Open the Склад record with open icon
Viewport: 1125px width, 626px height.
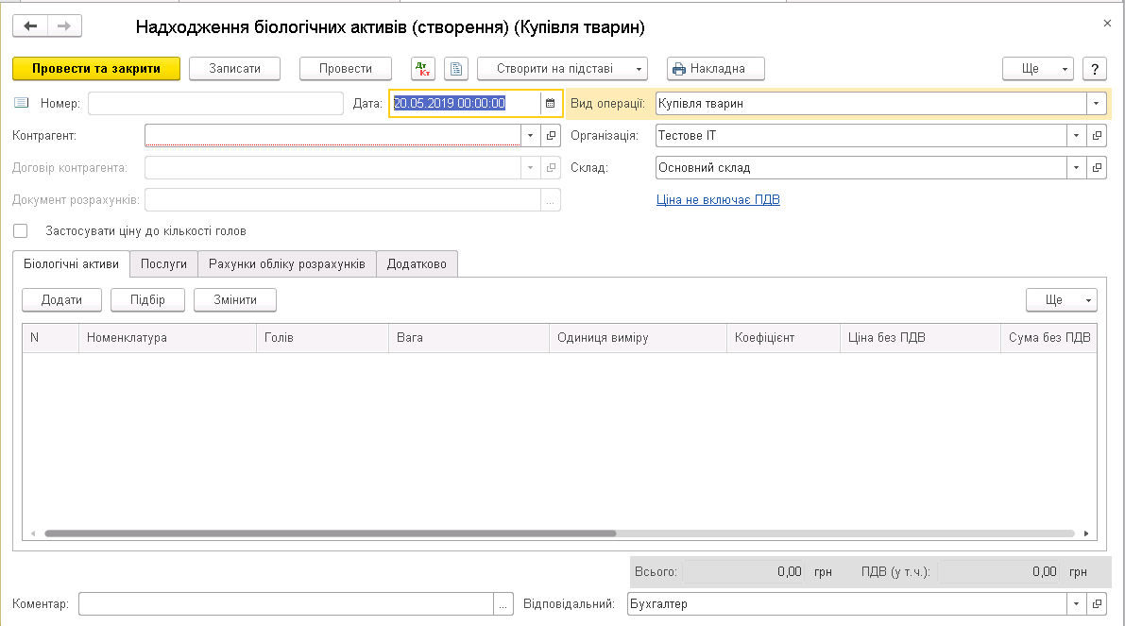point(1097,168)
